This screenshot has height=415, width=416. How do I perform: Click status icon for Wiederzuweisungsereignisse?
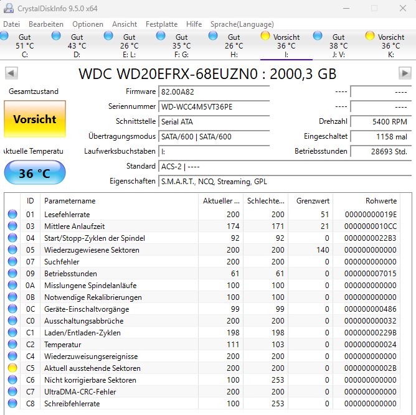point(12,356)
